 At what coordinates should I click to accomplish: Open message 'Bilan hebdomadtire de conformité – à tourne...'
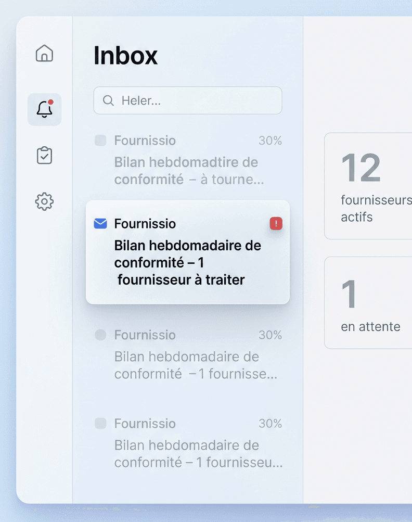[188, 160]
